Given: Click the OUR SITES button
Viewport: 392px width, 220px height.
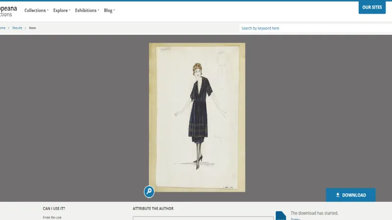Looking at the screenshot, I should click(372, 7).
